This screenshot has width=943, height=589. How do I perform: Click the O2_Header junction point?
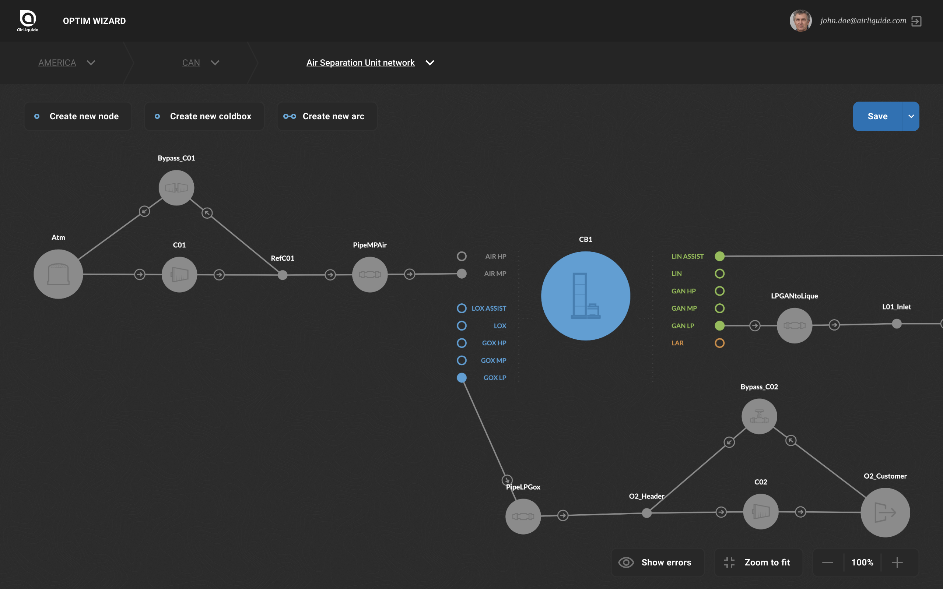point(646,514)
